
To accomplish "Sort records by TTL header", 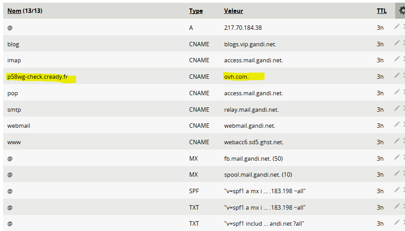I will tap(381, 11).
